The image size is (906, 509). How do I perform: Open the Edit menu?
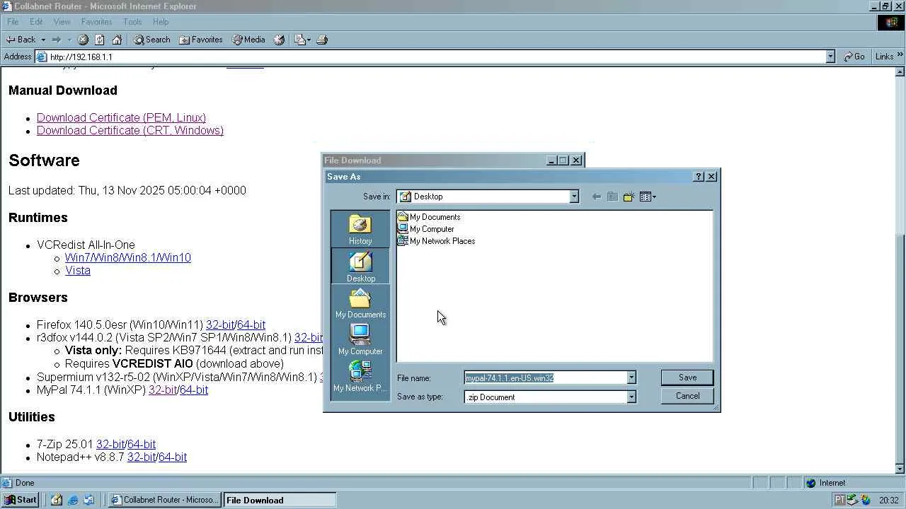[36, 22]
